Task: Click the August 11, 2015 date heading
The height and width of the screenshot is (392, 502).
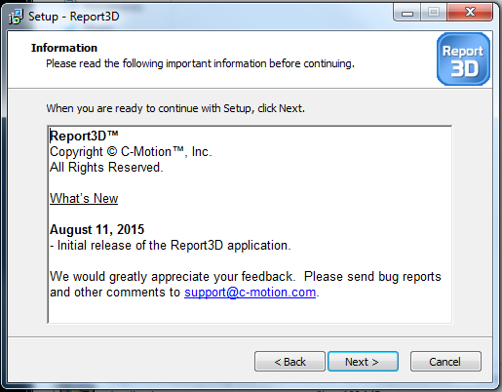Action: (97, 230)
